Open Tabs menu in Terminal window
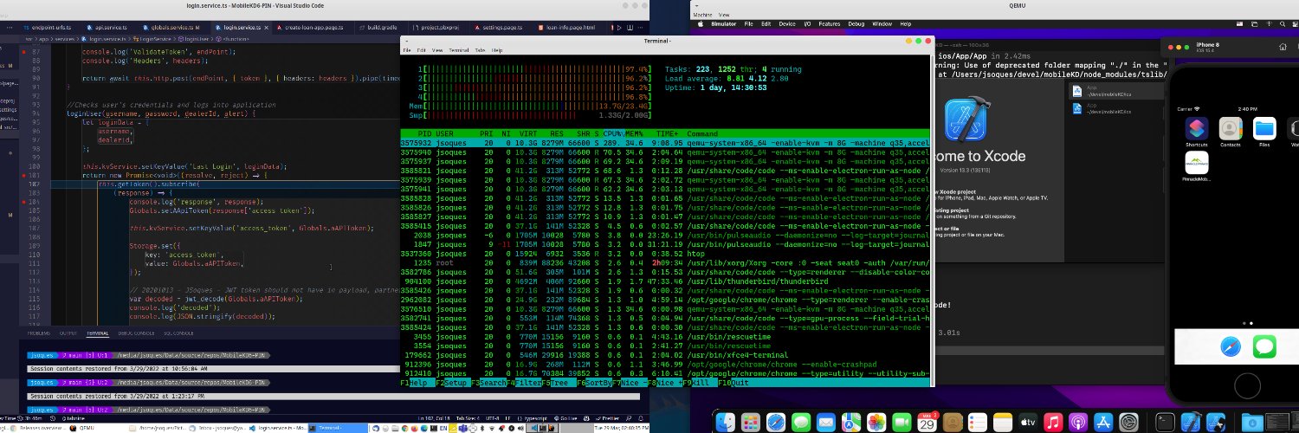1299x433 pixels. [x=480, y=50]
